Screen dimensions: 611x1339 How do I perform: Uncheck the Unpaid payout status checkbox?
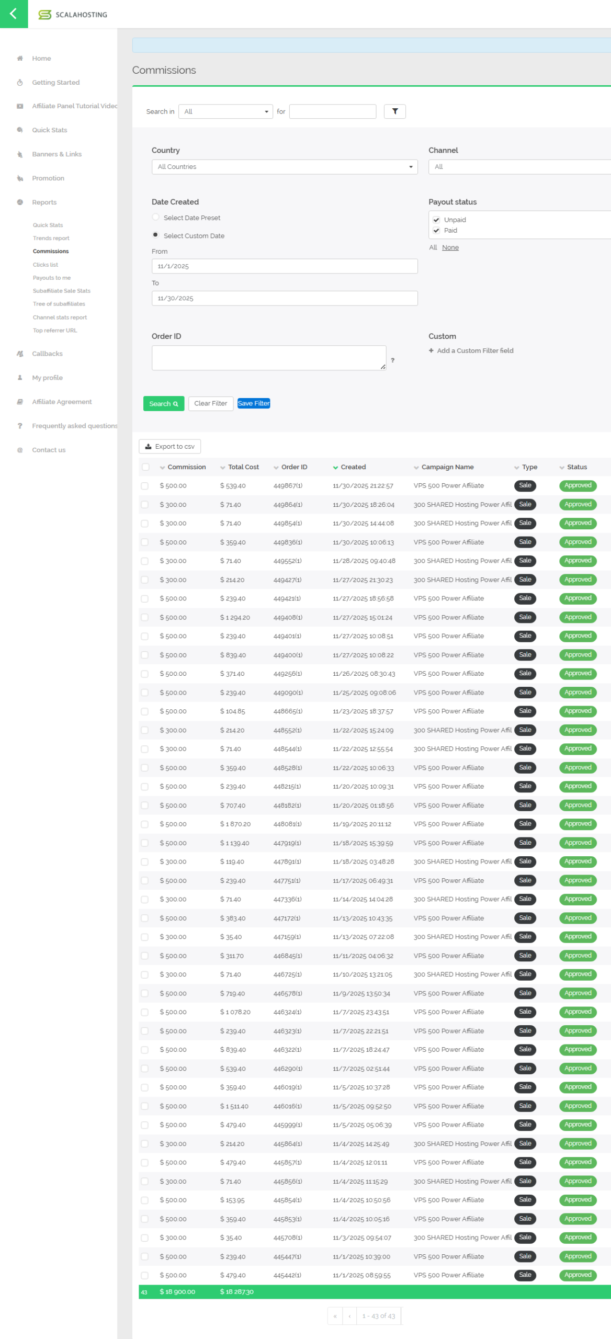point(436,220)
